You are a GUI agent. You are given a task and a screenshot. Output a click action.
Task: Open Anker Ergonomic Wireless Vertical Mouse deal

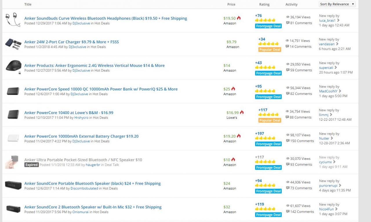click(94, 66)
